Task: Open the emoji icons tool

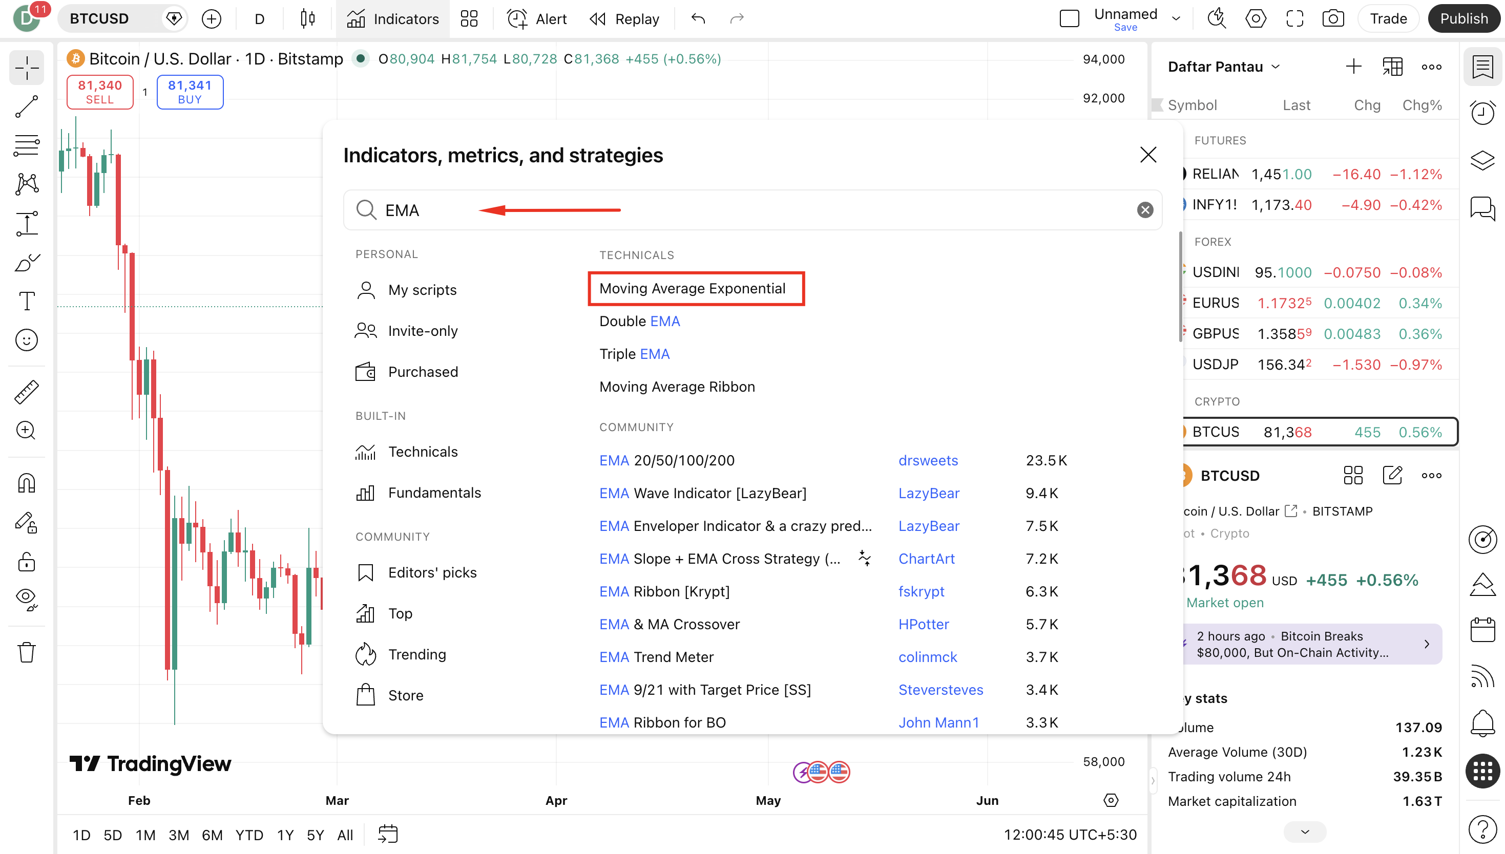Action: (x=27, y=340)
